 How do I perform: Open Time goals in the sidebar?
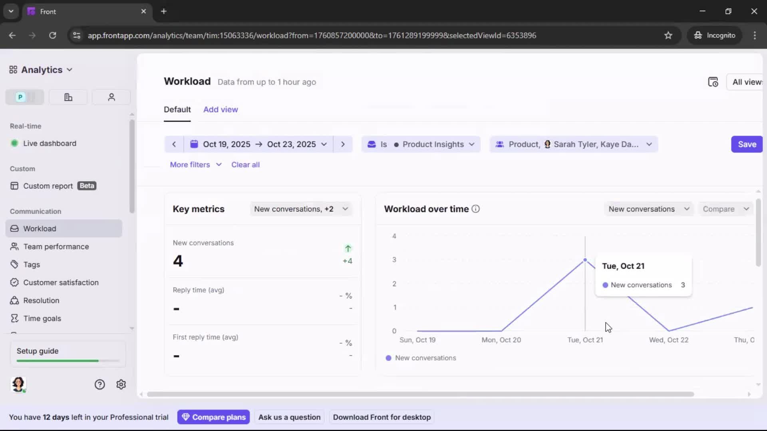pyautogui.click(x=42, y=318)
